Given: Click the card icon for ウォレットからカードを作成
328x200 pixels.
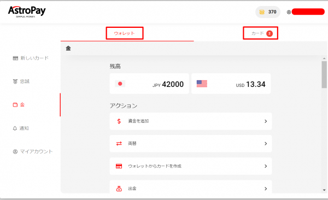Looking at the screenshot, I should pos(119,166).
